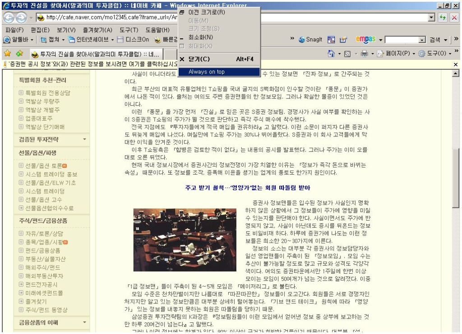This screenshot has height=334, width=462.
Task: Close the yellow information bar
Action: pos(456,64)
